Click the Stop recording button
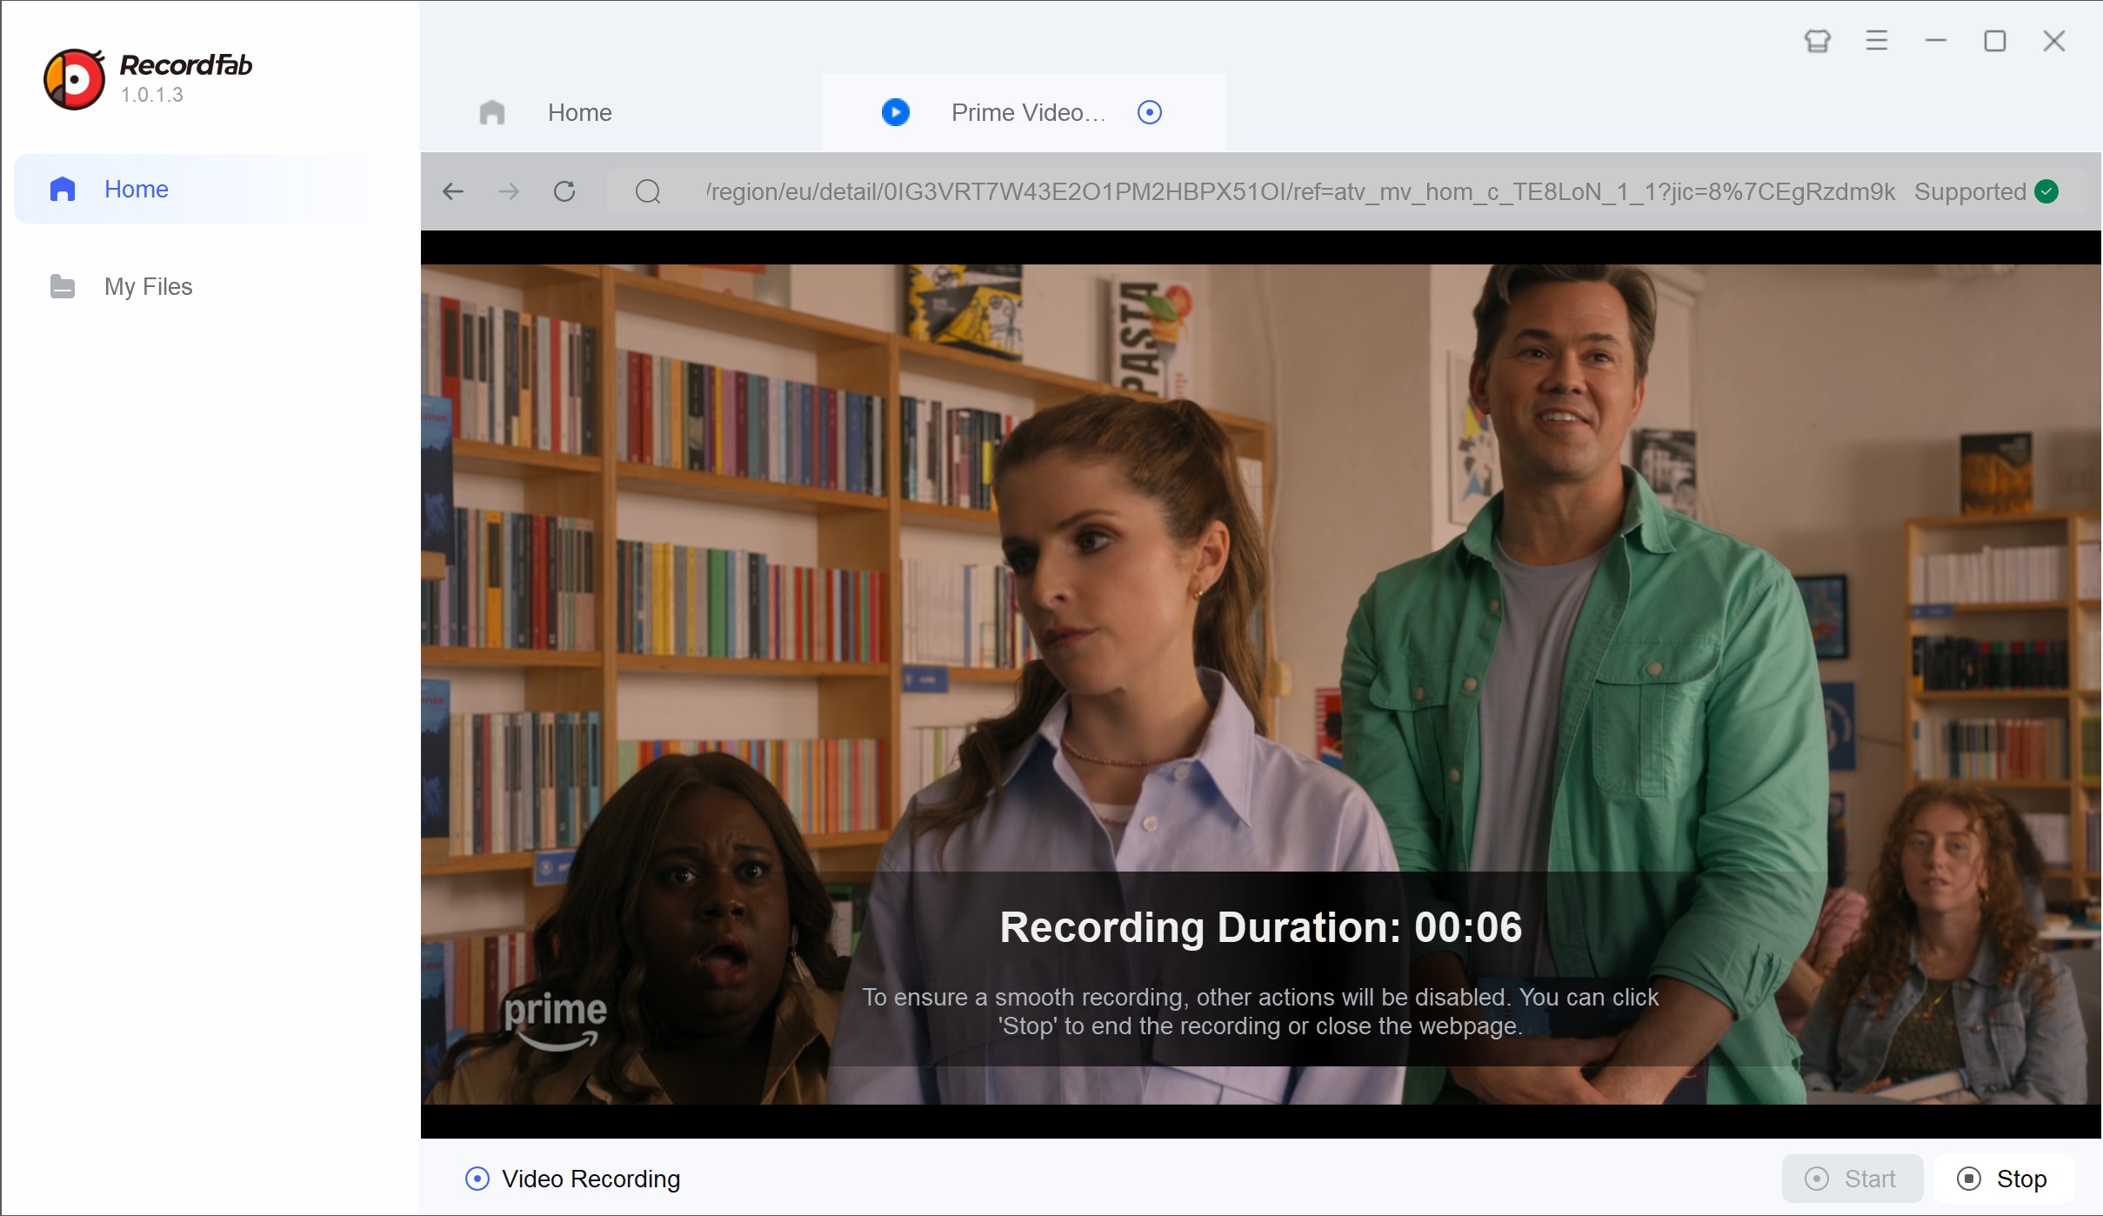The height and width of the screenshot is (1216, 2103). tap(2005, 1179)
